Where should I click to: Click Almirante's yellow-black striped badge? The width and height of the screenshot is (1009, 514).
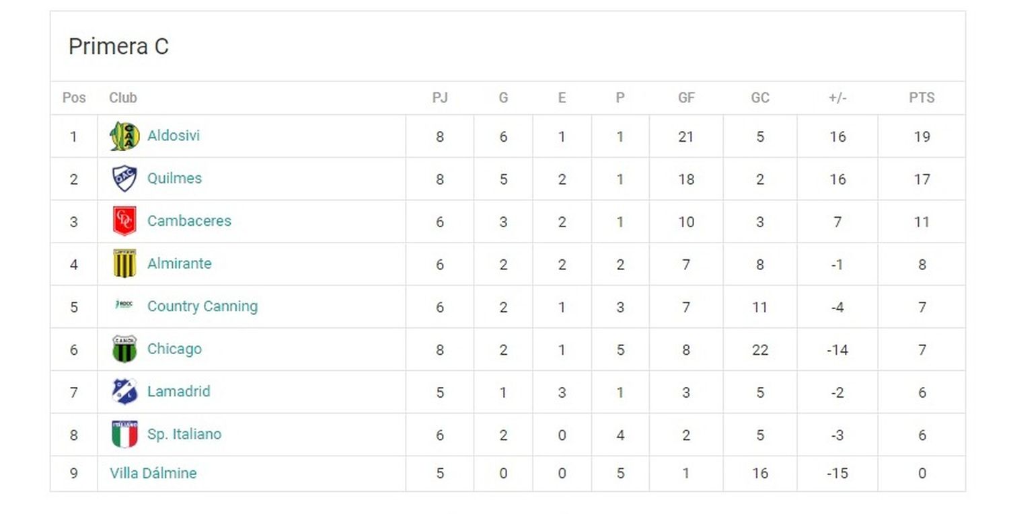[124, 263]
